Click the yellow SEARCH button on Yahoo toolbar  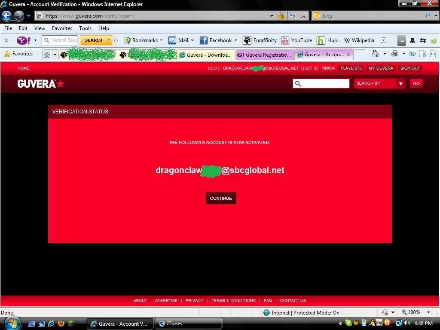(94, 40)
